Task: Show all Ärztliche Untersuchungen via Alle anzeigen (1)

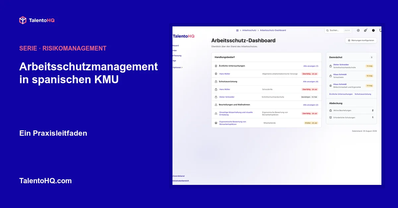Action: (311, 66)
